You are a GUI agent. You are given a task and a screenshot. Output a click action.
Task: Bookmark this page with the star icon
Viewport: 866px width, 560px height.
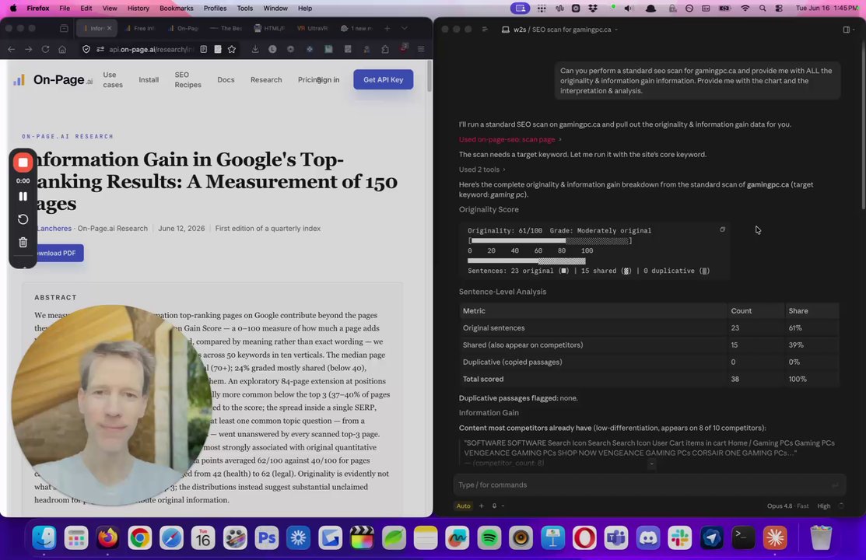click(232, 49)
